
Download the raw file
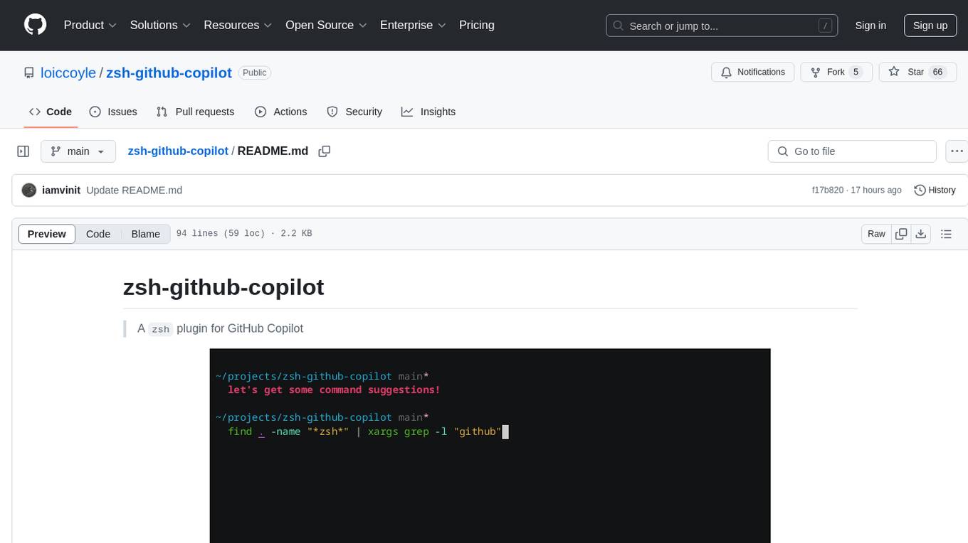pos(921,234)
